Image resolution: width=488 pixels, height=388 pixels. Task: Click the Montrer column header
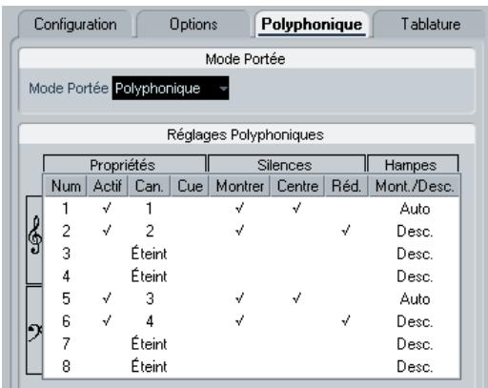pos(239,186)
